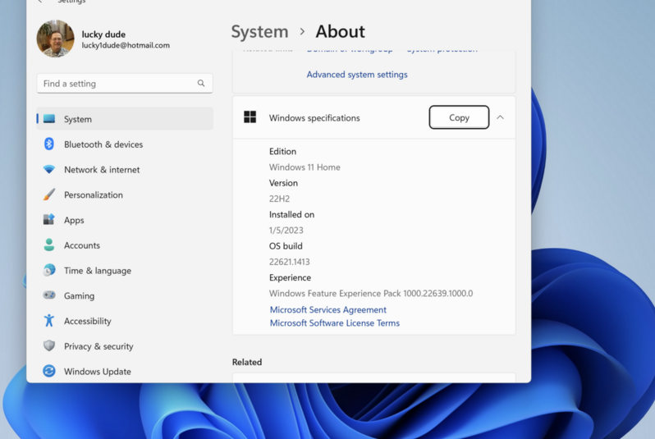Open Advanced system settings link

click(x=357, y=75)
